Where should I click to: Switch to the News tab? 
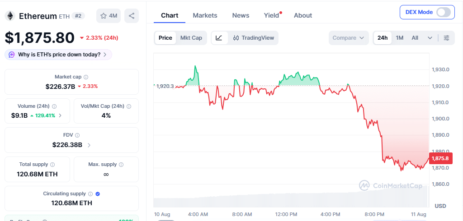(241, 15)
